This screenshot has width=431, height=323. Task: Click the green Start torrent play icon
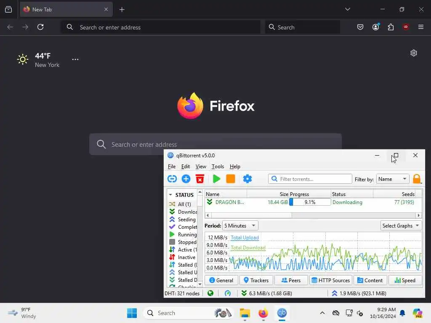pyautogui.click(x=217, y=179)
